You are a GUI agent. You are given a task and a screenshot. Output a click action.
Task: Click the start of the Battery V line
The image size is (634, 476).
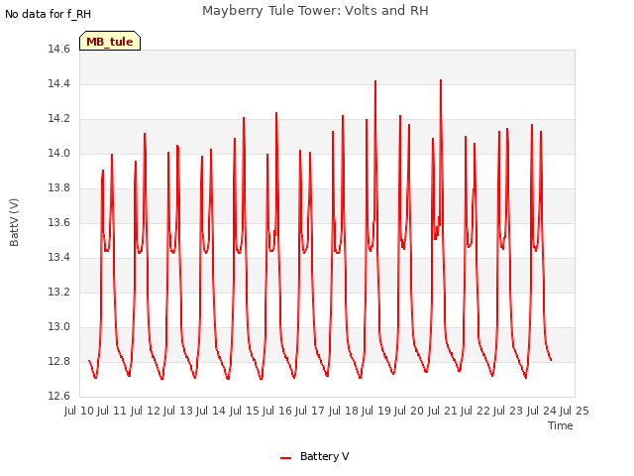[x=89, y=360]
